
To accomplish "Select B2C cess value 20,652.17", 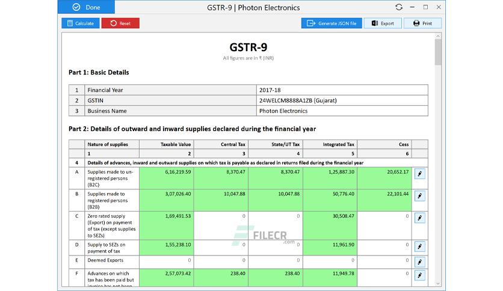I will pos(384,178).
